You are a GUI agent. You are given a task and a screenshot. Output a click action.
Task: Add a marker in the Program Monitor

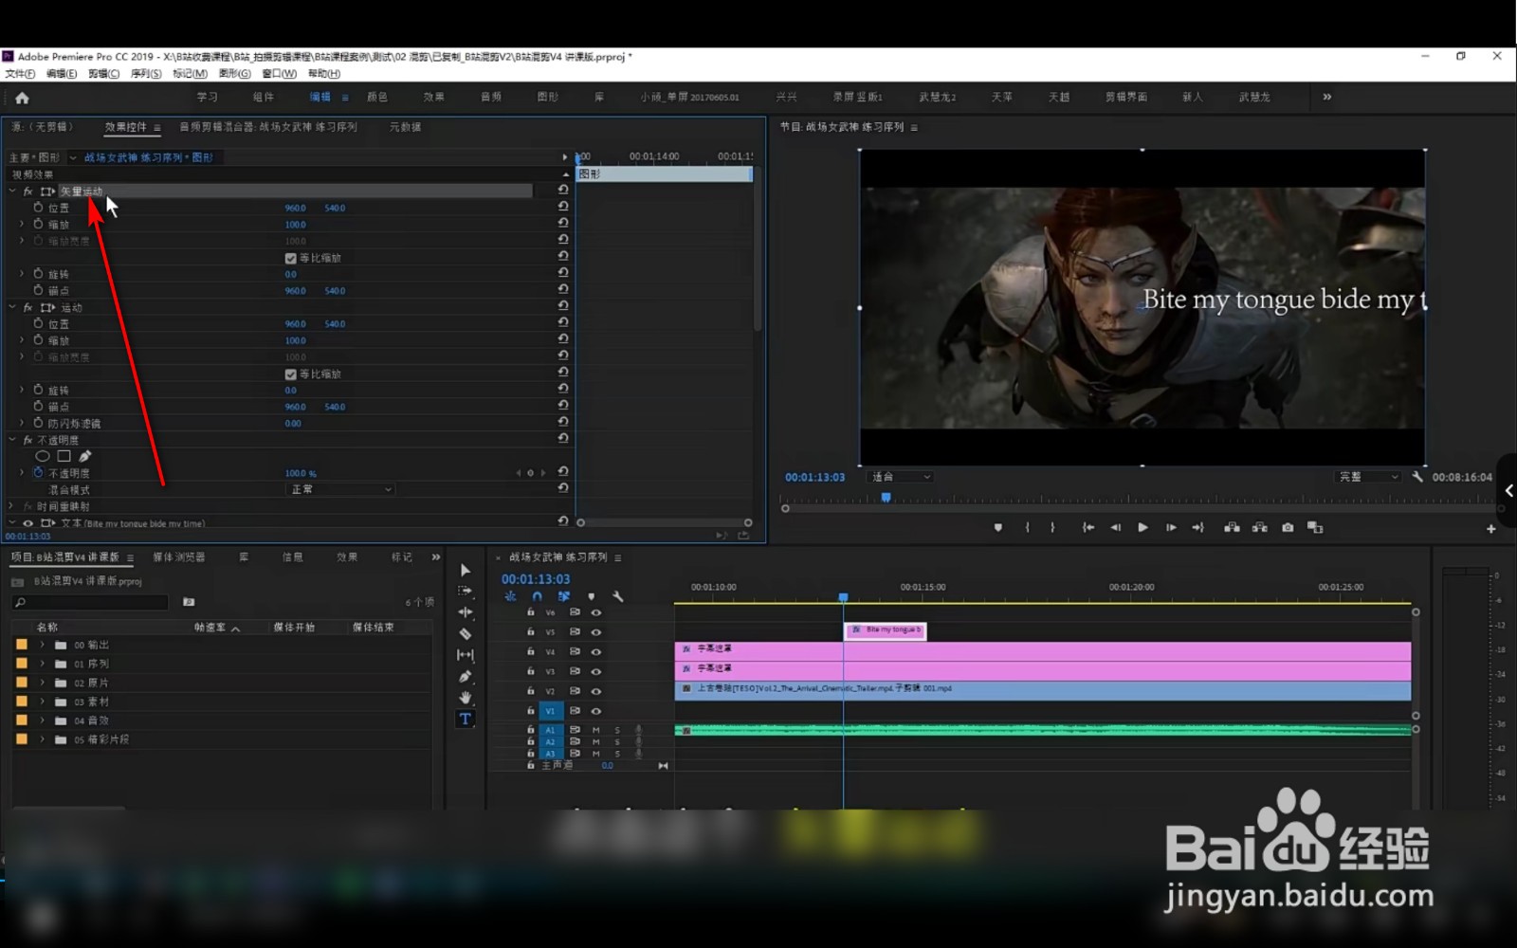(997, 527)
